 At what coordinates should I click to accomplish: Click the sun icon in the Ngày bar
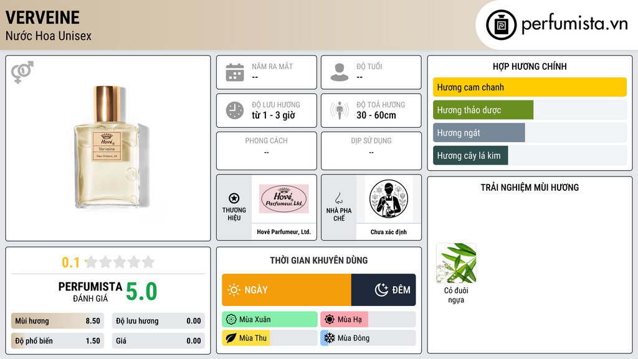tap(234, 290)
